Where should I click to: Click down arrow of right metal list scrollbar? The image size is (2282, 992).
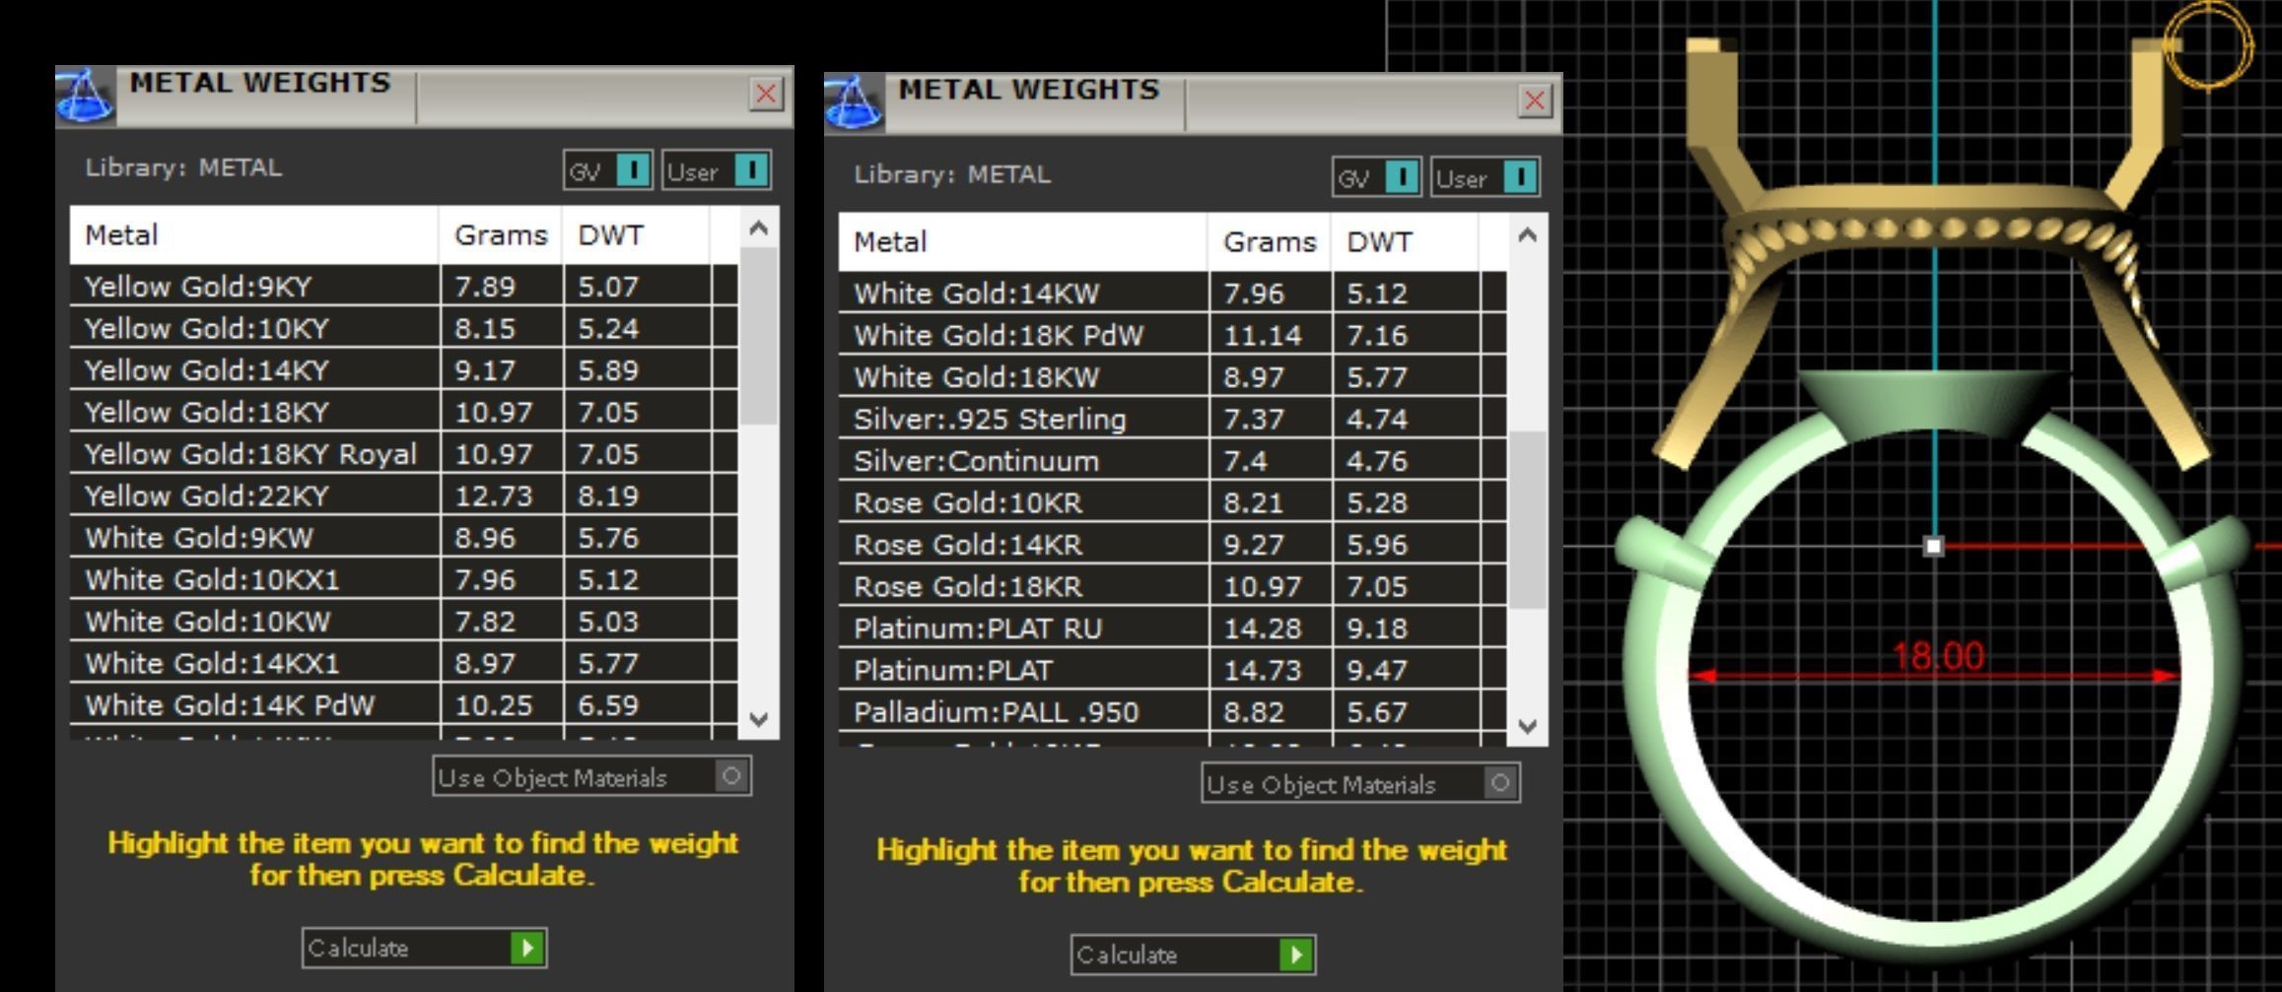tap(1527, 727)
